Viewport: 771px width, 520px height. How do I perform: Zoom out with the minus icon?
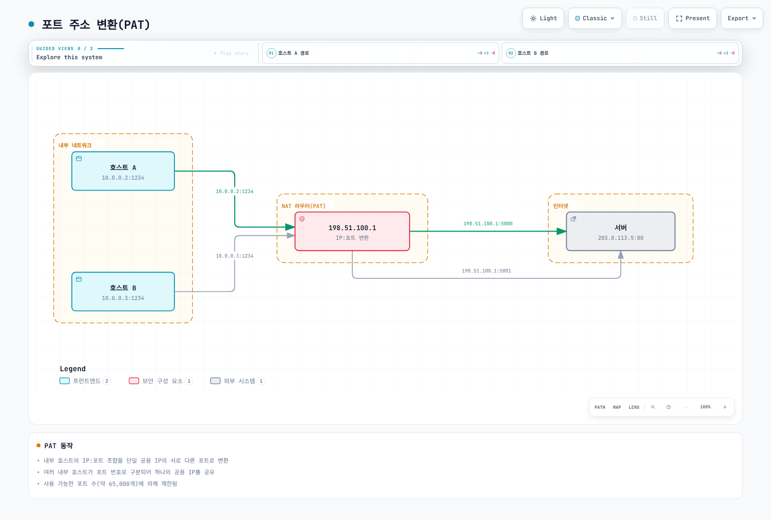pos(686,407)
